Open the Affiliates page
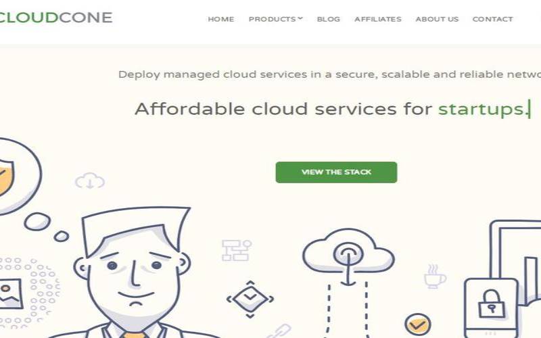541x338 pixels. pyautogui.click(x=378, y=20)
